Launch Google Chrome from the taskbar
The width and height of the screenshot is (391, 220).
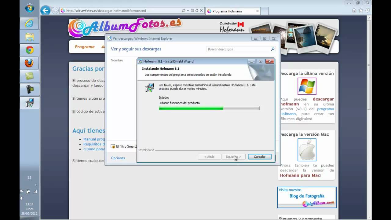pyautogui.click(x=30, y=50)
